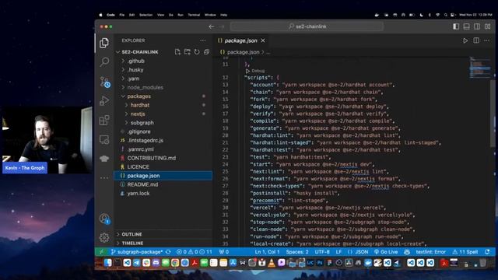Click the se2-chainlink command center search box
Image resolution: width=498 pixels, height=280 pixels.
pyautogui.click(x=307, y=26)
